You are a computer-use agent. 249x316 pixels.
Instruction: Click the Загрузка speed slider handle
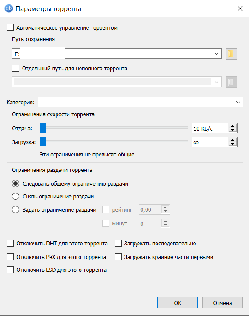(42, 141)
